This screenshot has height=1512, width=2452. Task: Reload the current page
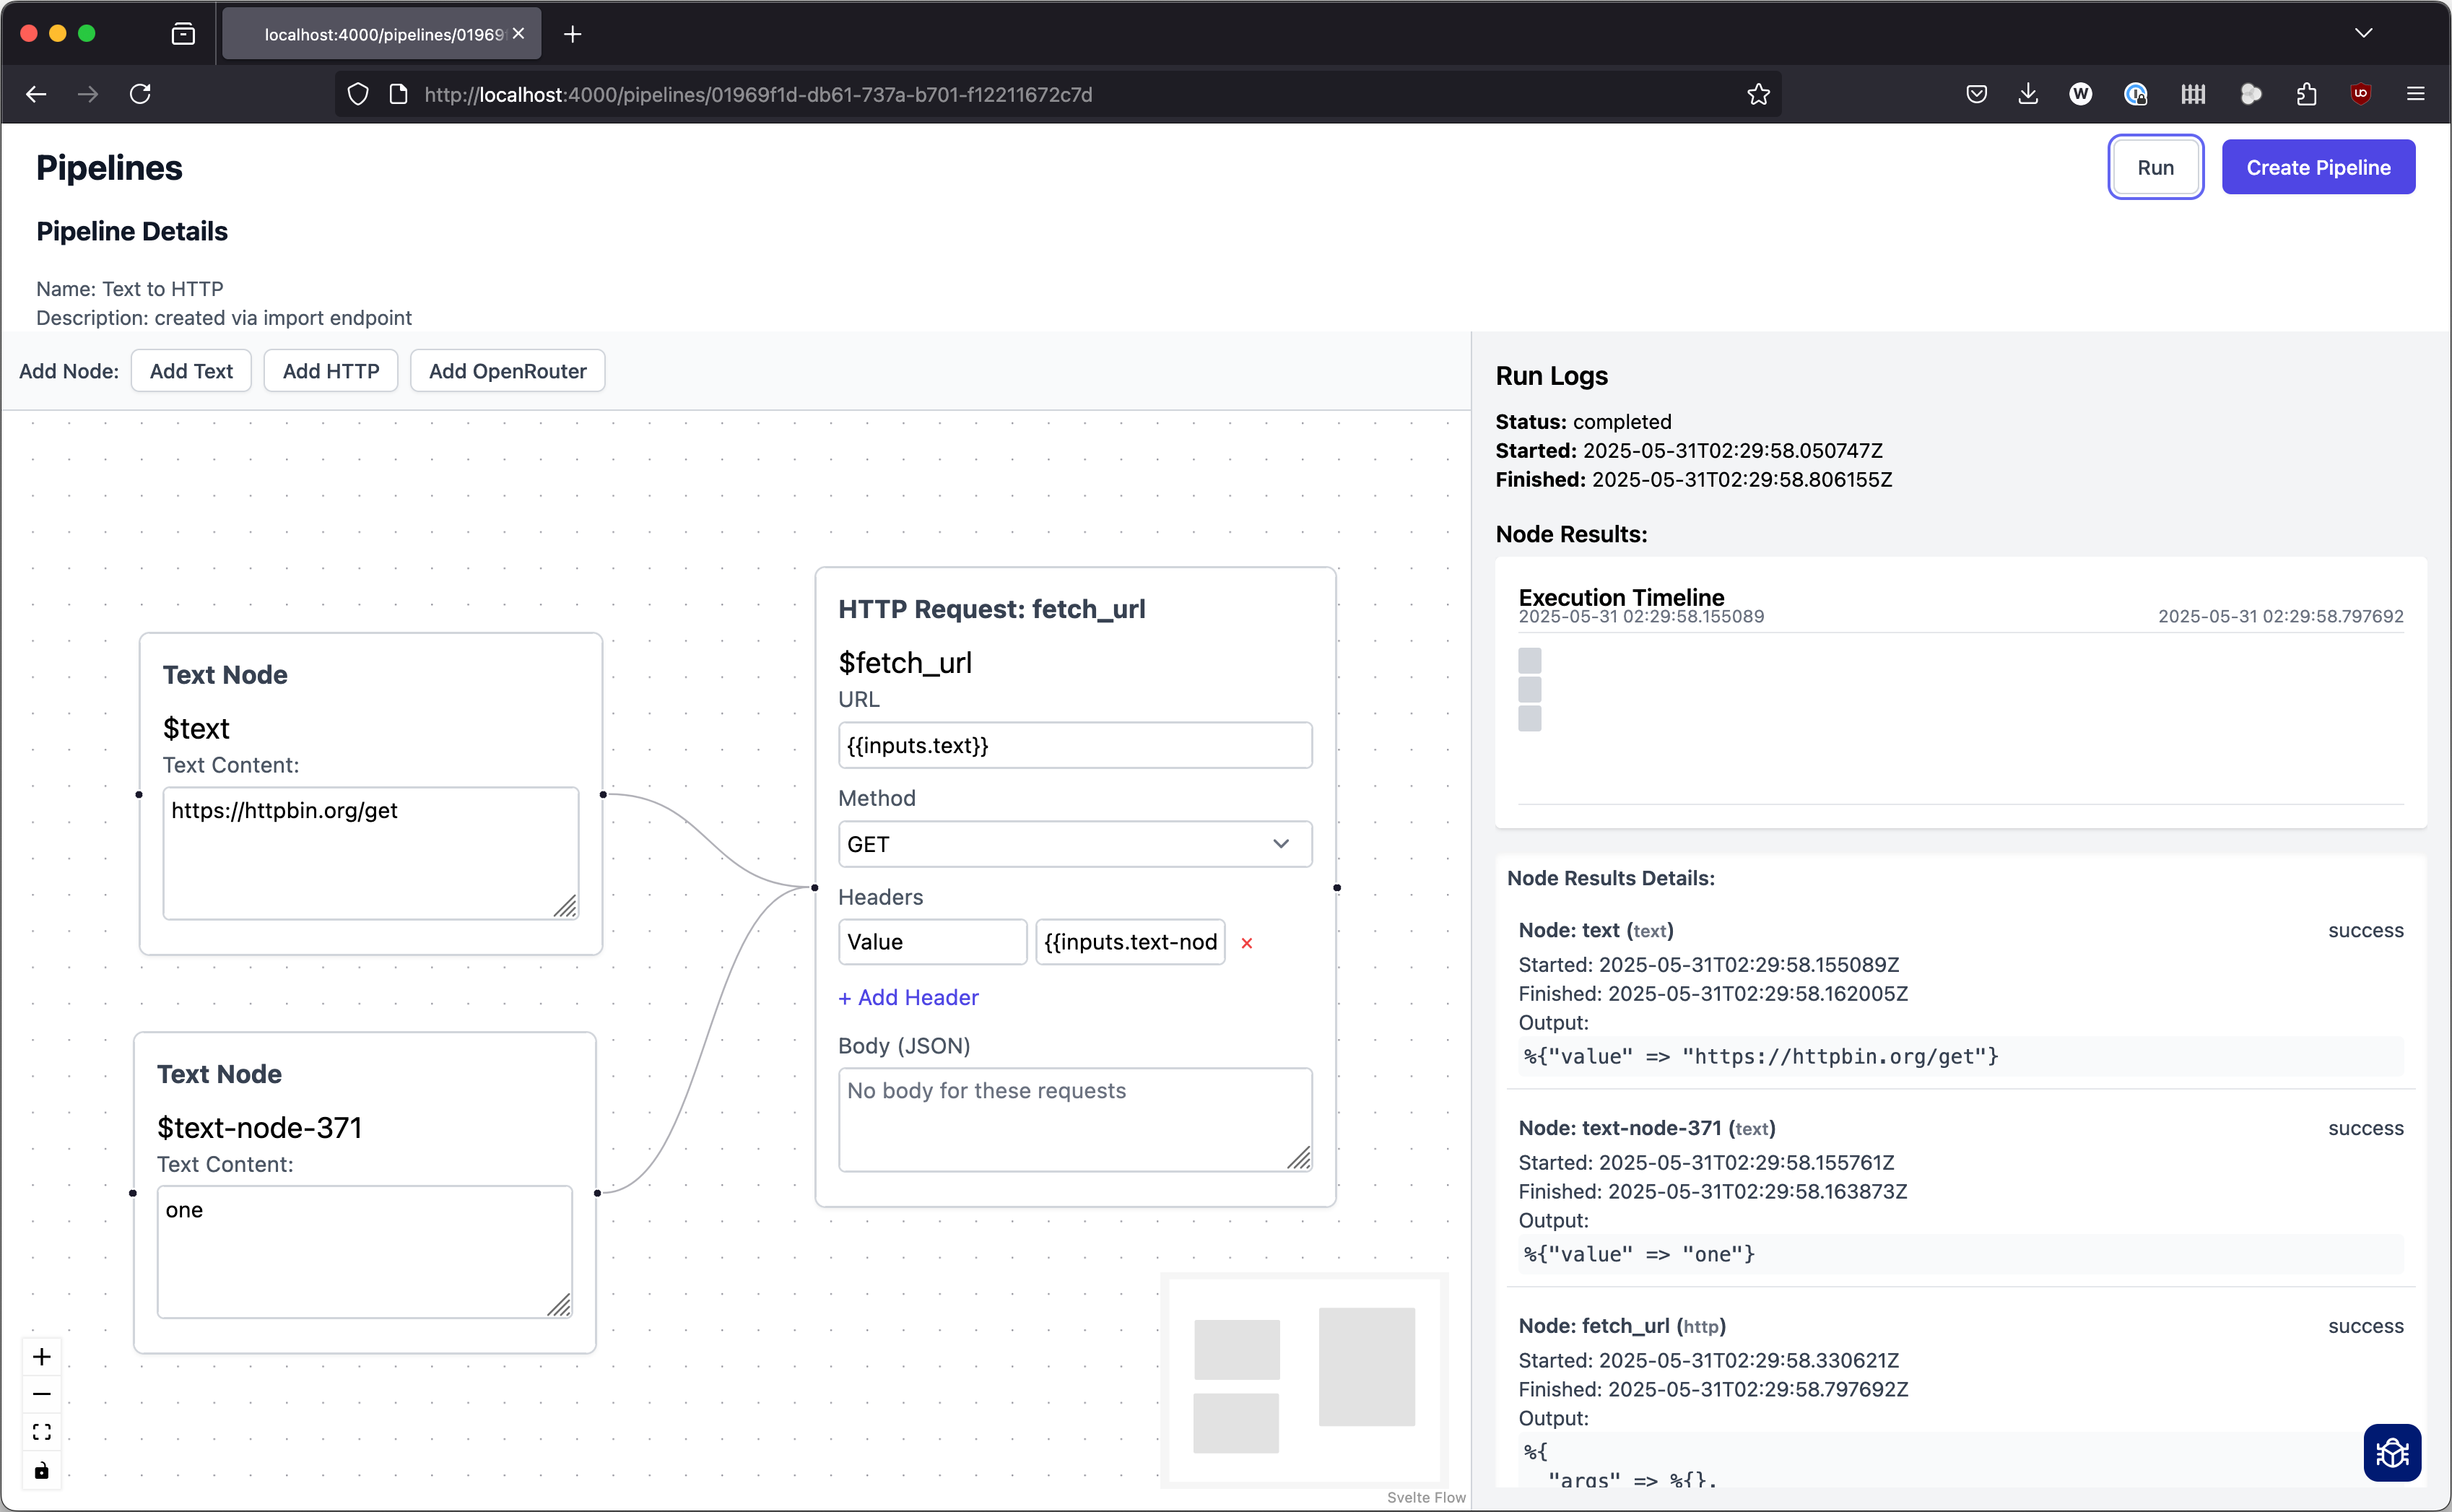pyautogui.click(x=140, y=94)
